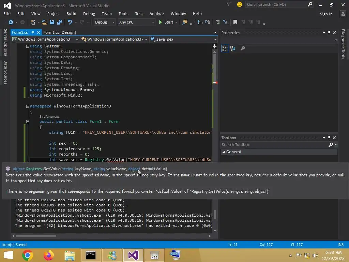Collapse the Form1 class block
The width and height of the screenshot is (349, 262).
click(x=28, y=121)
